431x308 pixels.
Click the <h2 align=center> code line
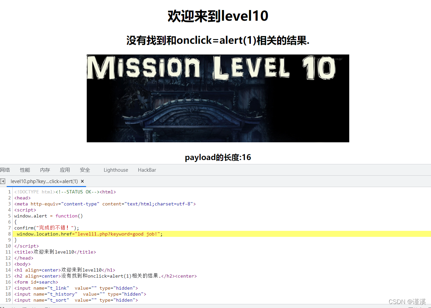[x=105, y=276]
